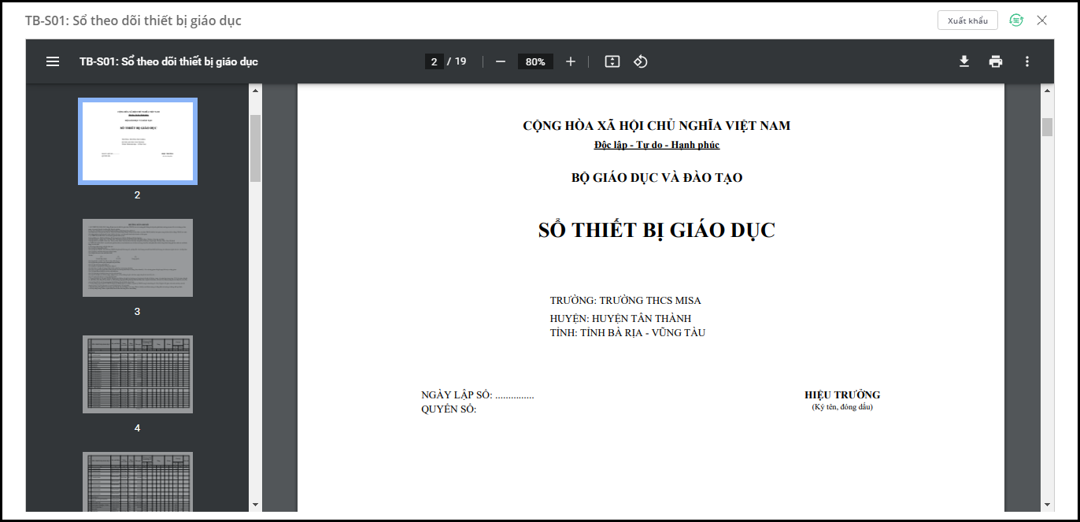Click document view scroll down arrow
Image resolution: width=1080 pixels, height=522 pixels.
click(1047, 504)
